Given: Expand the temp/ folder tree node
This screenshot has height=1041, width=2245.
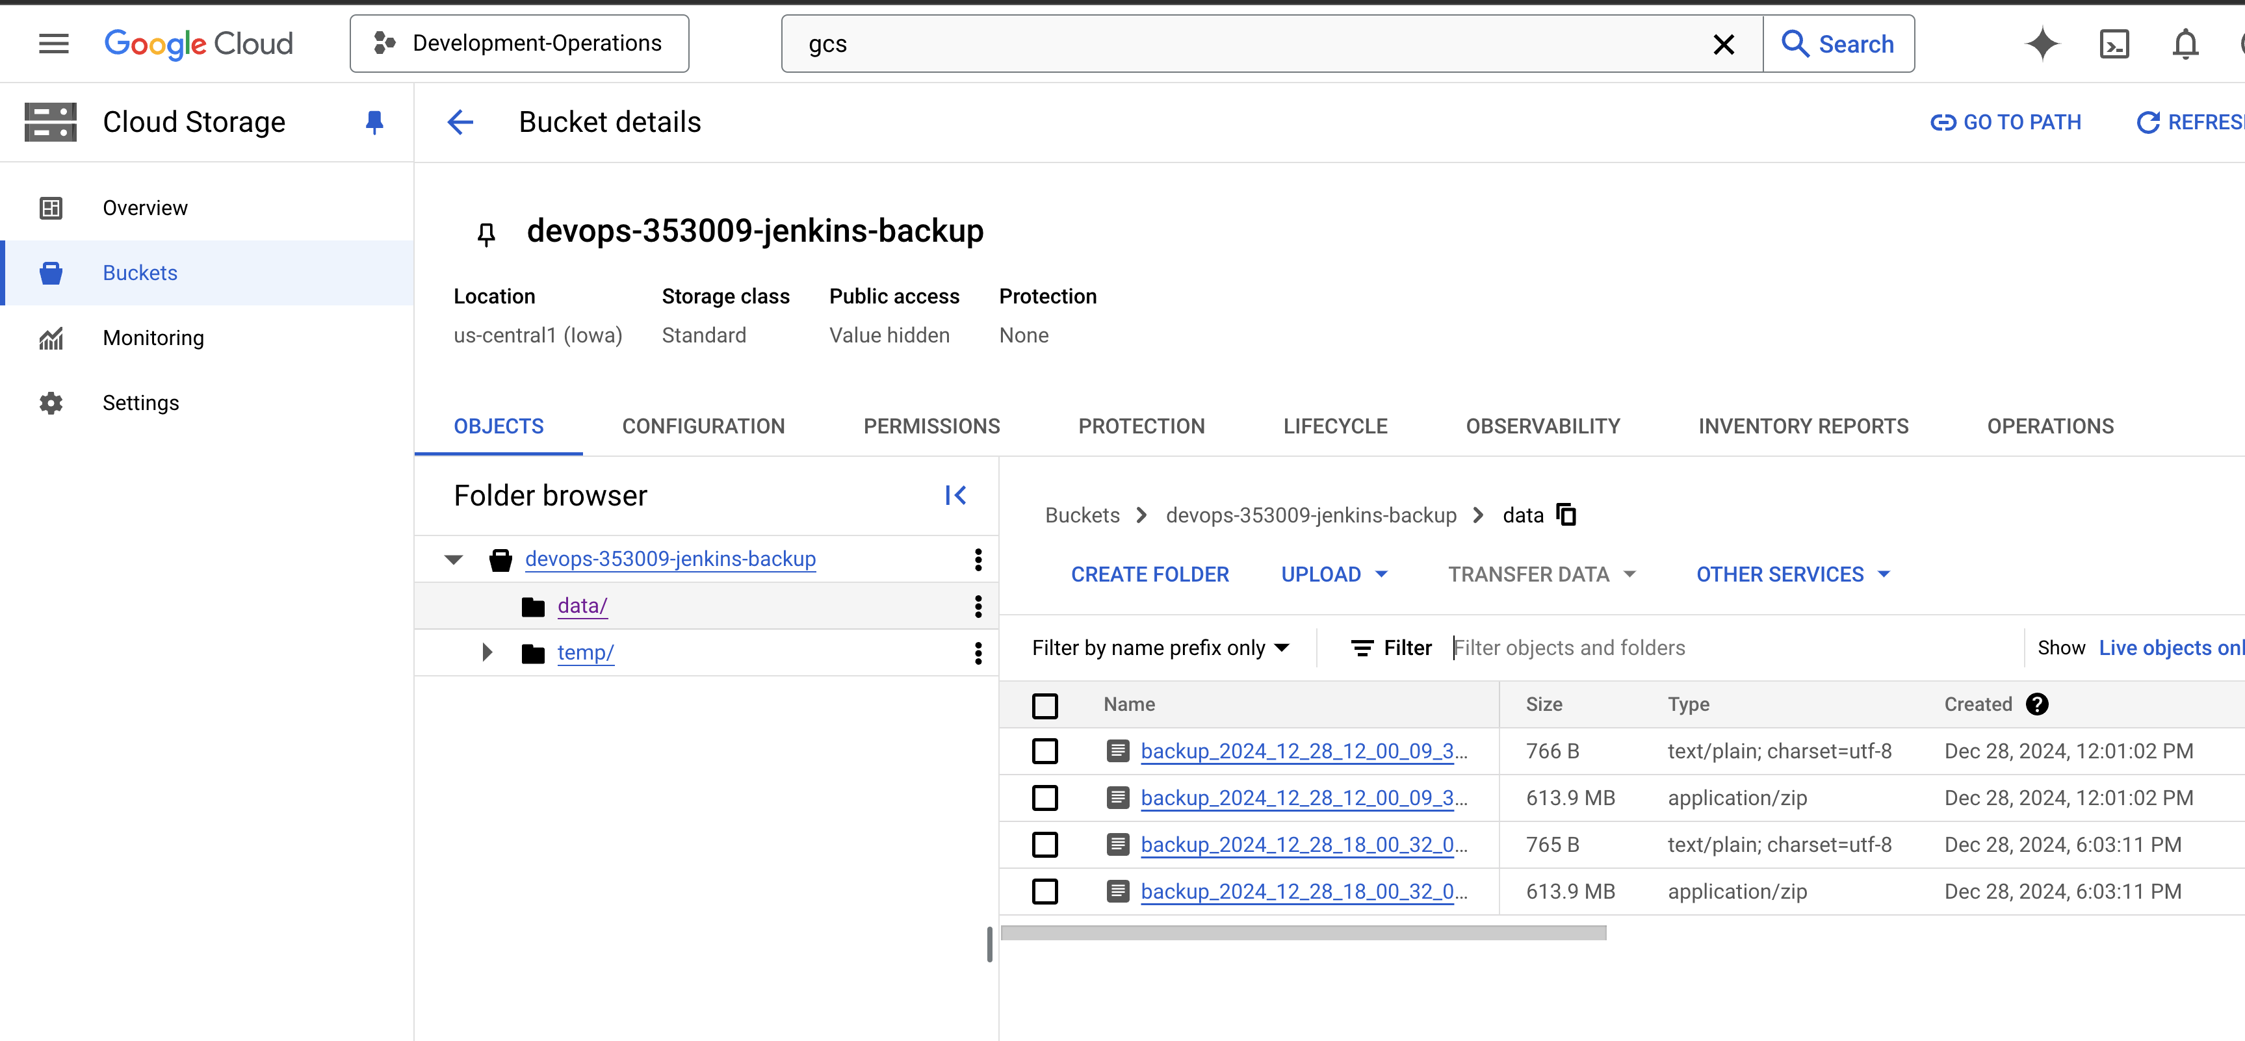Looking at the screenshot, I should pos(487,652).
